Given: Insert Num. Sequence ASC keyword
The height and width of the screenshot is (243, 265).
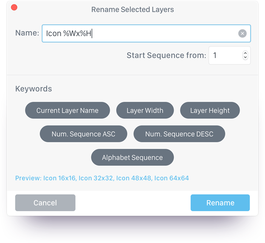Looking at the screenshot, I should [83, 134].
